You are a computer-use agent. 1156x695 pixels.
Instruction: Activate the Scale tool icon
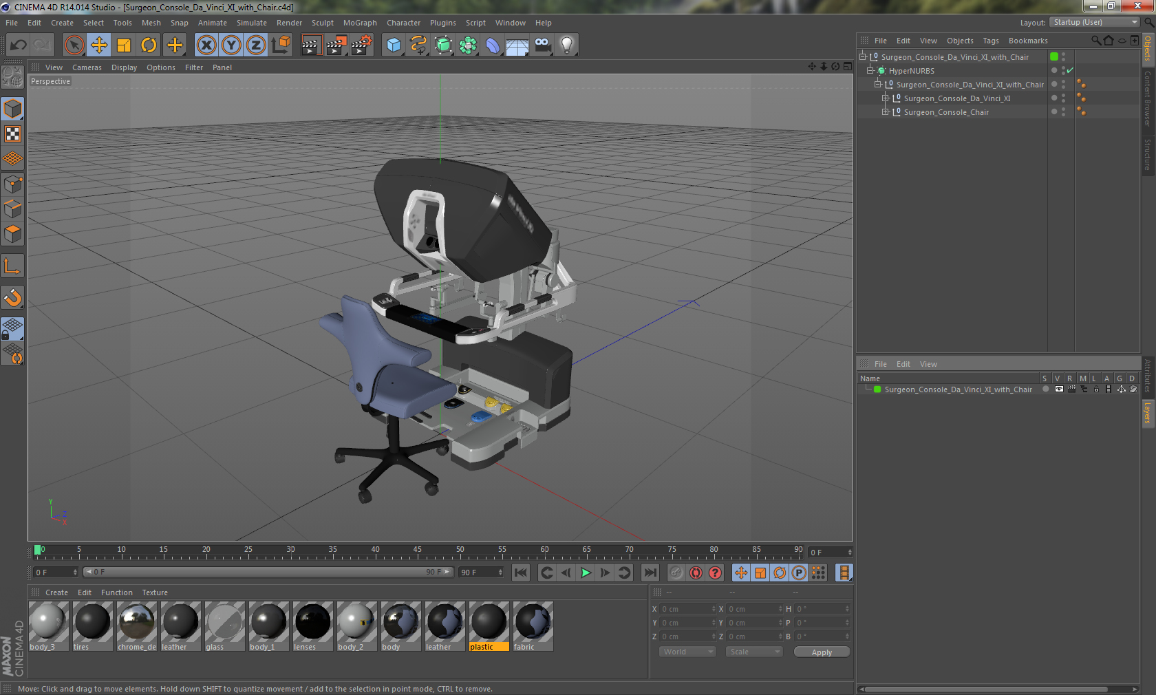124,45
